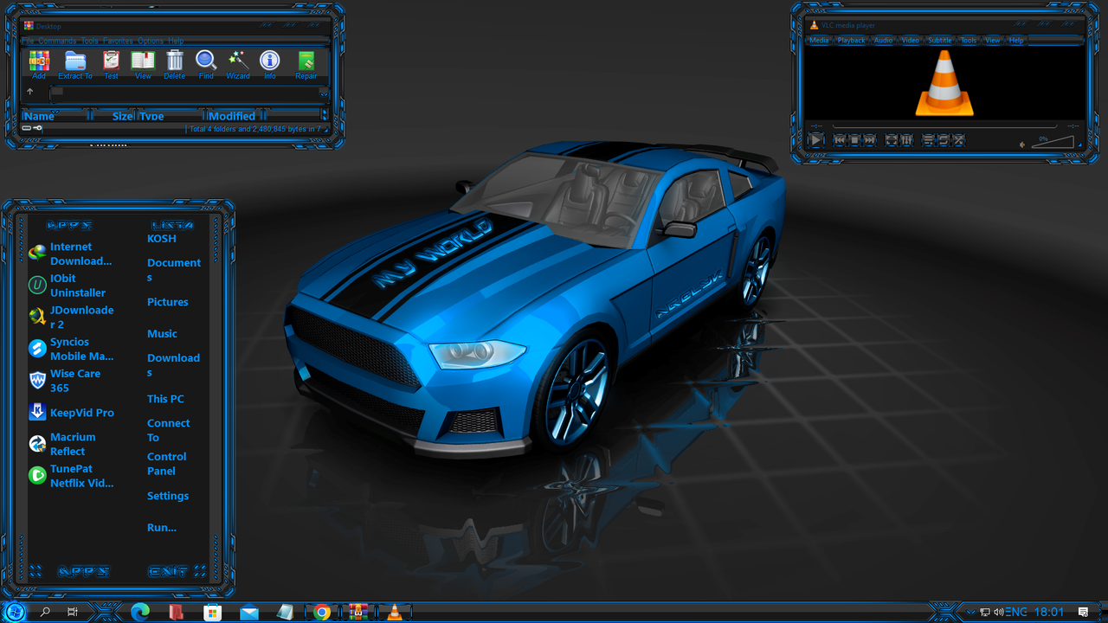Launch JDownloader 2 from apps list
This screenshot has height=623, width=1108.
pyautogui.click(x=72, y=317)
